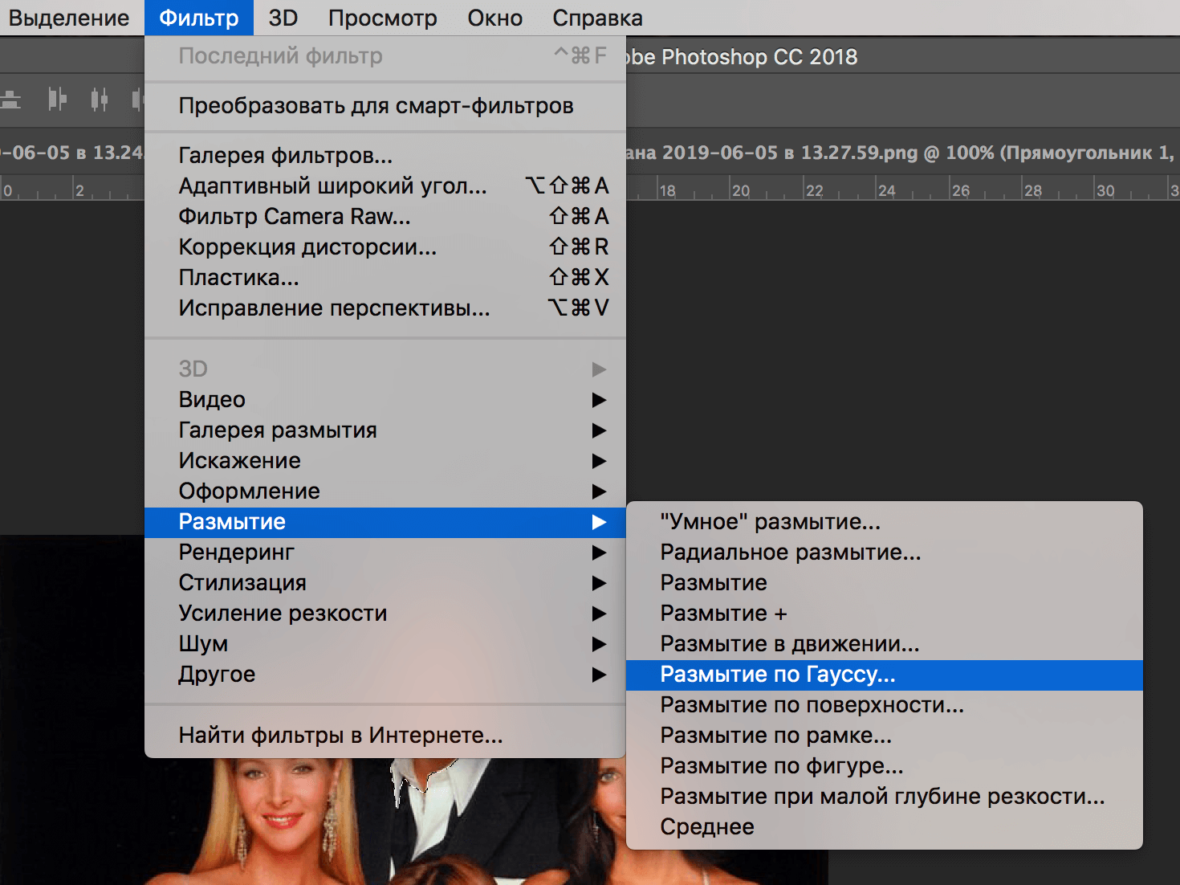Launch Фильтр Camera Raw
This screenshot has width=1180, height=885.
294,216
